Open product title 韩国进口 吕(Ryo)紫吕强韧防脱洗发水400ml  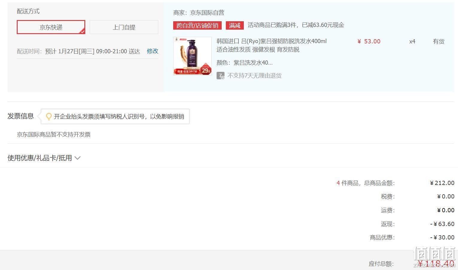pos(272,41)
